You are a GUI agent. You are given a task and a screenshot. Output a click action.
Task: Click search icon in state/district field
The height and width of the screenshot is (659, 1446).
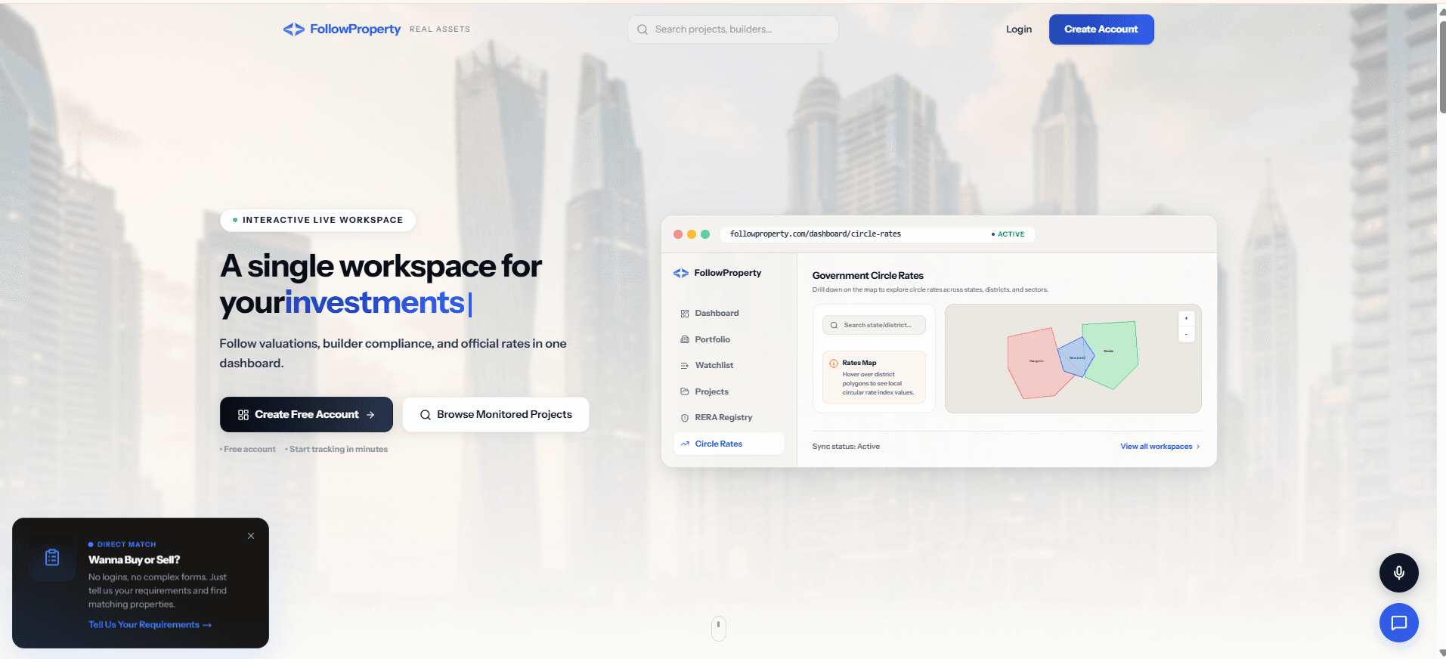pyautogui.click(x=834, y=326)
